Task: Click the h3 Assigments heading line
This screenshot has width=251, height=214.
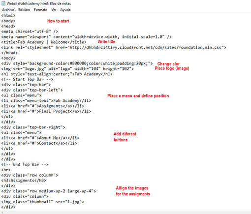Action: [24, 181]
